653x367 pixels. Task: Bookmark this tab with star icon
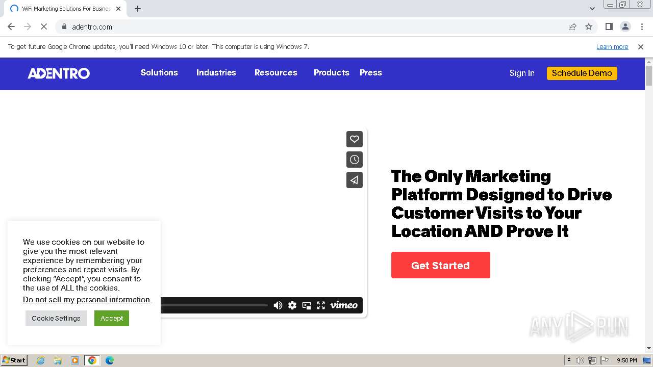coord(589,27)
